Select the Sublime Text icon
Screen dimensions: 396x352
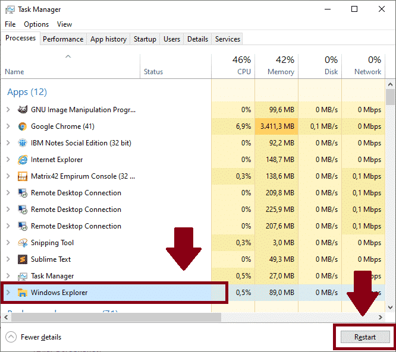tap(23, 259)
